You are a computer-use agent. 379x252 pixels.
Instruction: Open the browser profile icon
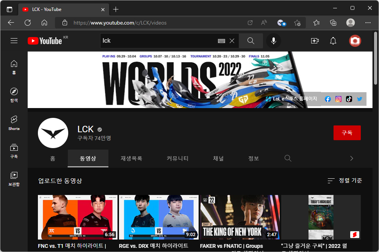[x=351, y=23]
